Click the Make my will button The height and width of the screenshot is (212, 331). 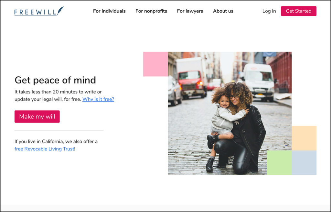[37, 117]
